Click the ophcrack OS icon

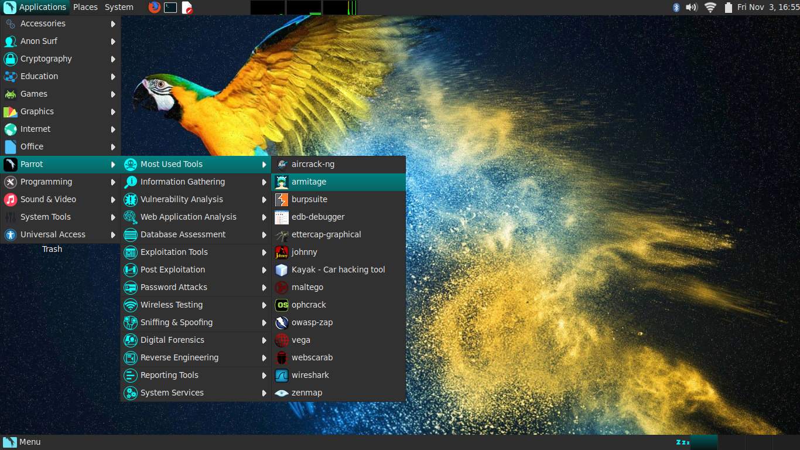282,305
